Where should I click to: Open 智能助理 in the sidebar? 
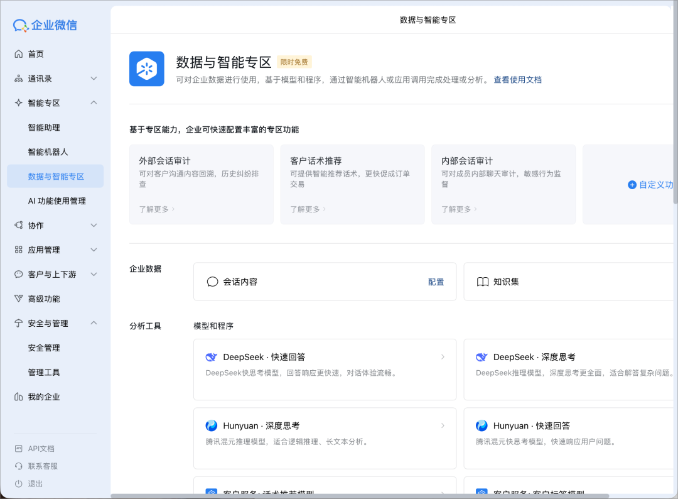tap(55, 128)
